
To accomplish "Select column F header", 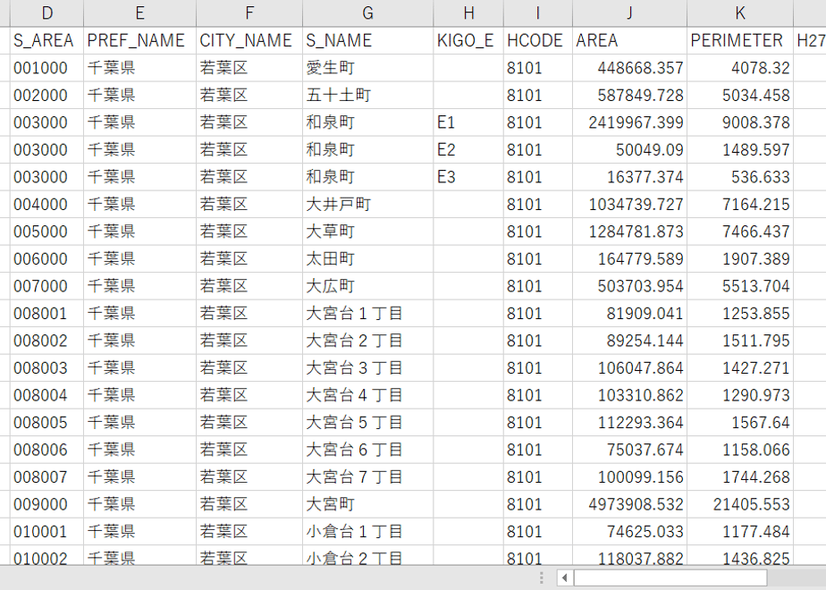I will (249, 13).
